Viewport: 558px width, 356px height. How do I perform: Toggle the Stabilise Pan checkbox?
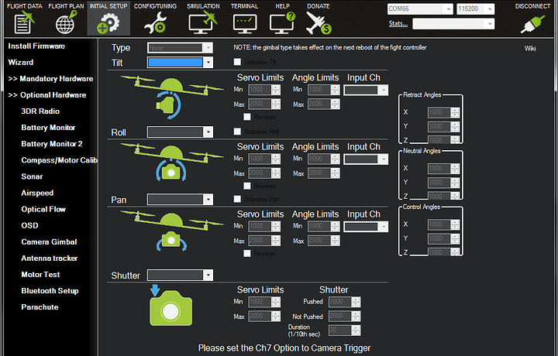[237, 199]
